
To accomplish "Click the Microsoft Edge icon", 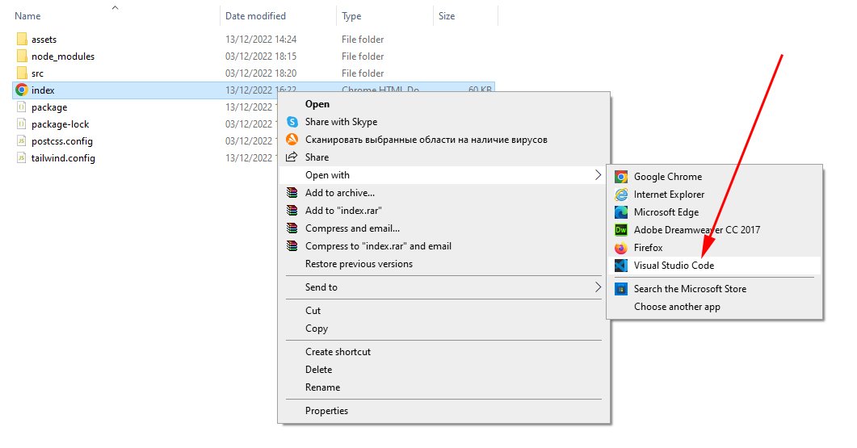I will tap(621, 212).
